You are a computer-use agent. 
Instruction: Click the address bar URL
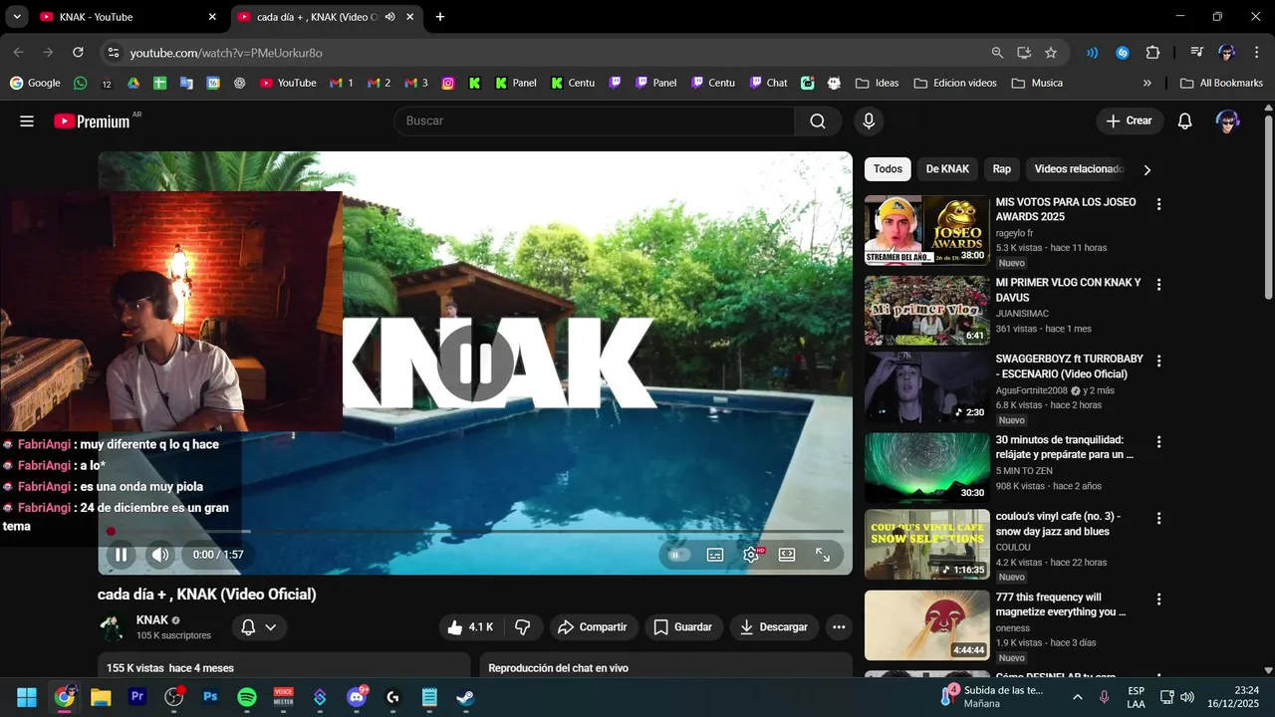click(226, 53)
